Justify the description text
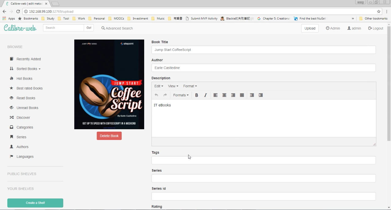 (242, 95)
